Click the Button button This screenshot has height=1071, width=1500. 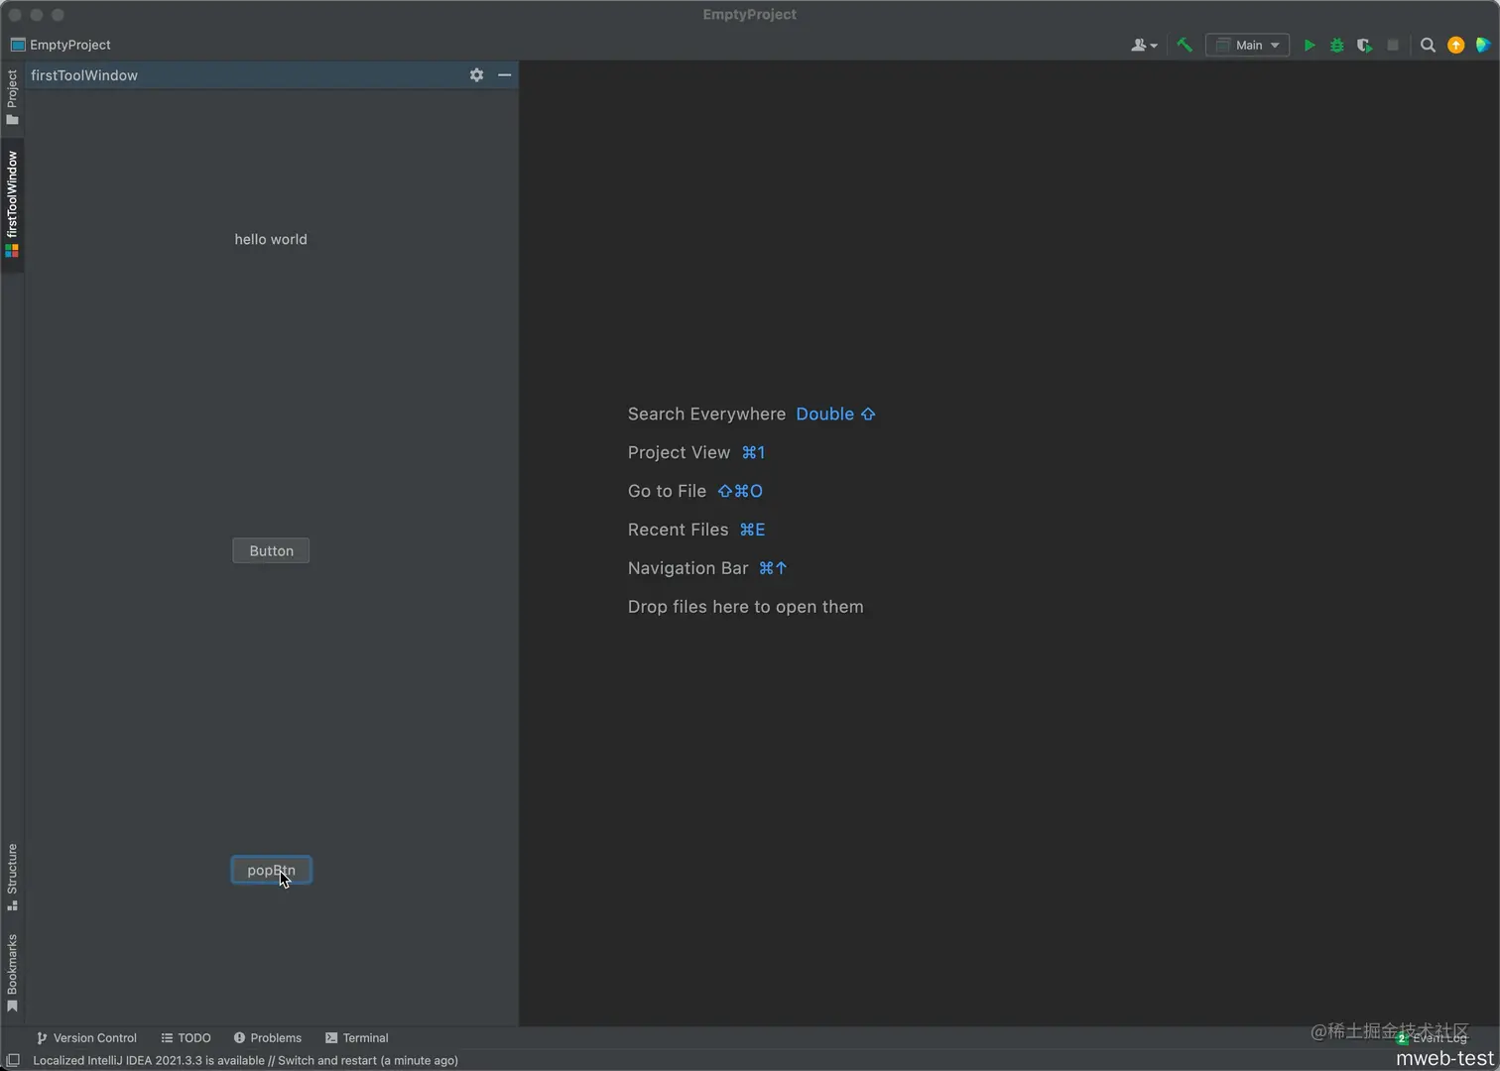coord(271,551)
